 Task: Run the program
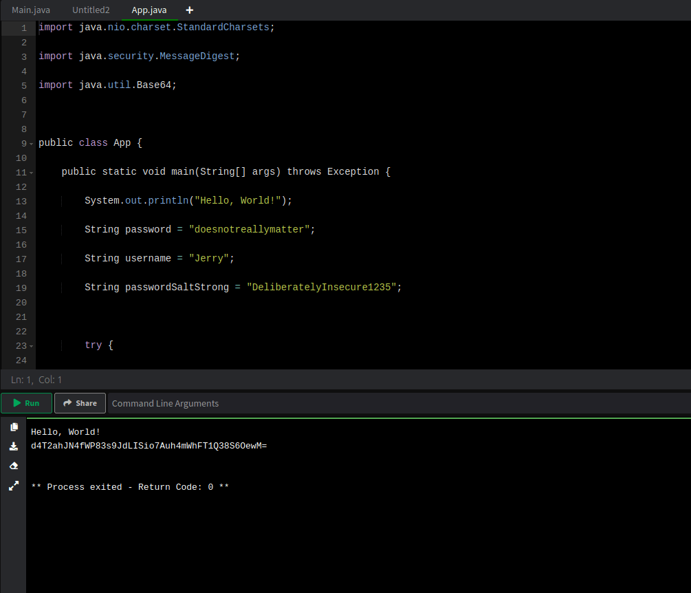[26, 403]
